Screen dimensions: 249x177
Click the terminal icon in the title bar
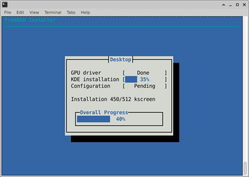(5, 5)
